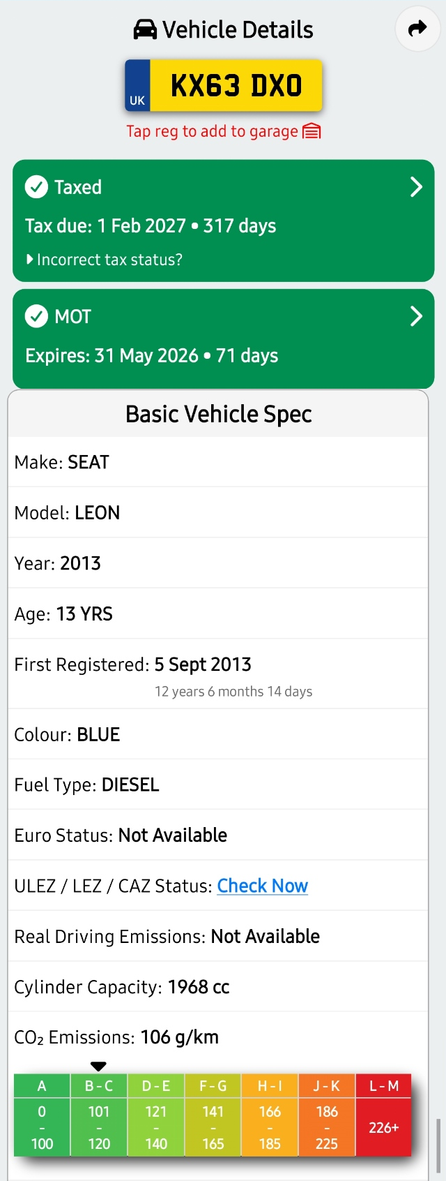Tap the share arrow icon
Viewport: 446px width, 1181px height.
pyautogui.click(x=417, y=29)
